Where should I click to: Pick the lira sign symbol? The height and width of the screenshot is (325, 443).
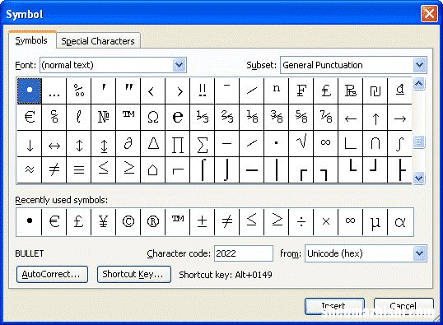pyautogui.click(x=326, y=91)
